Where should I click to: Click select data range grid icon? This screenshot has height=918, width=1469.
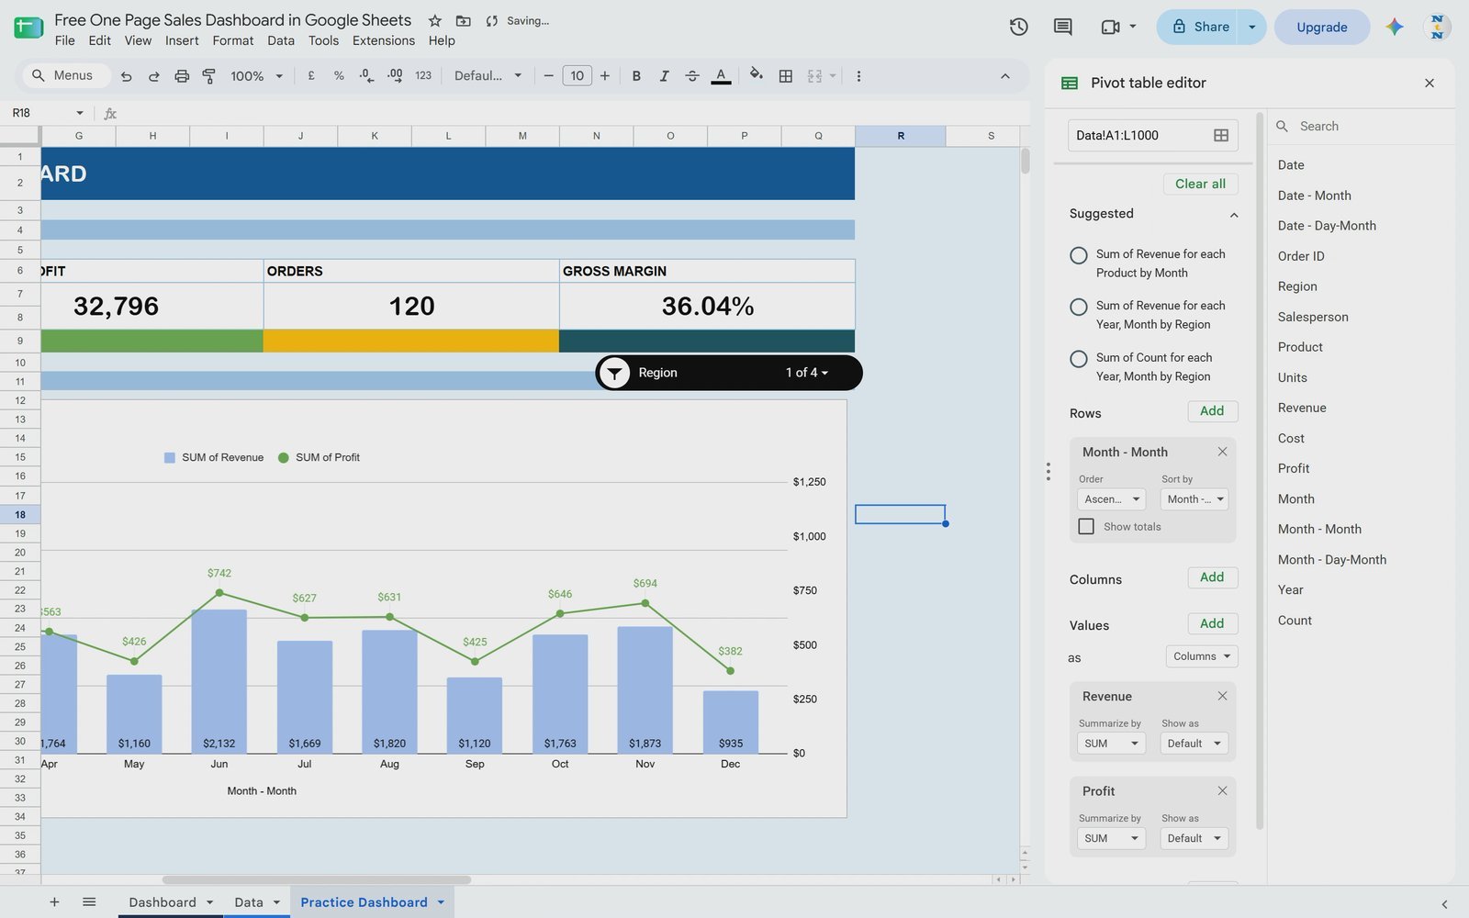click(1221, 135)
